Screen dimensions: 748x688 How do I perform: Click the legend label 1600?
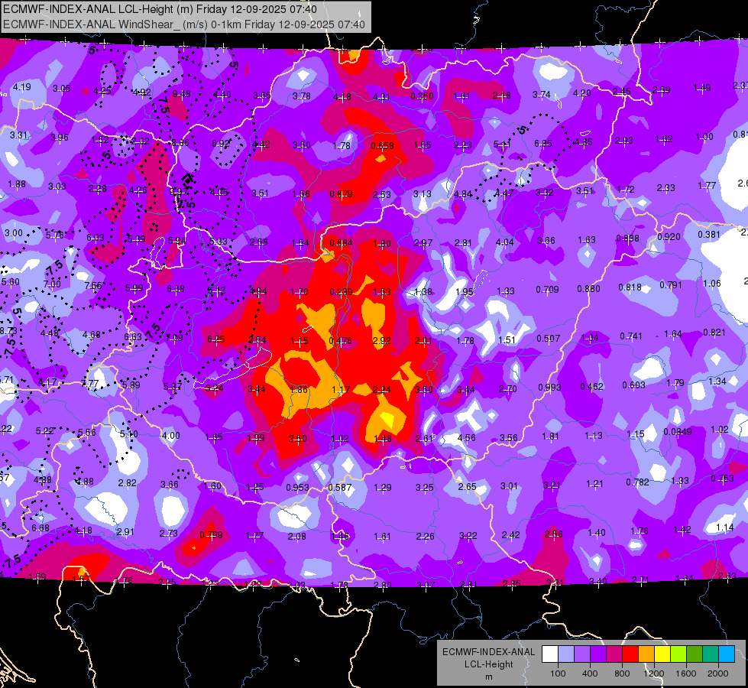point(686,673)
